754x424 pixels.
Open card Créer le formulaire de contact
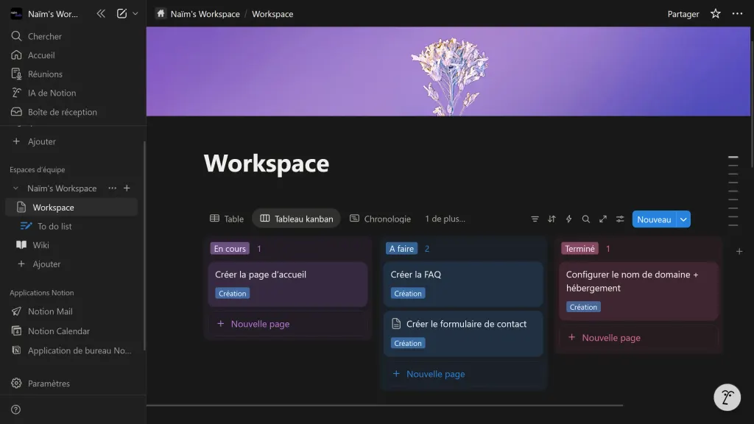pyautogui.click(x=463, y=333)
